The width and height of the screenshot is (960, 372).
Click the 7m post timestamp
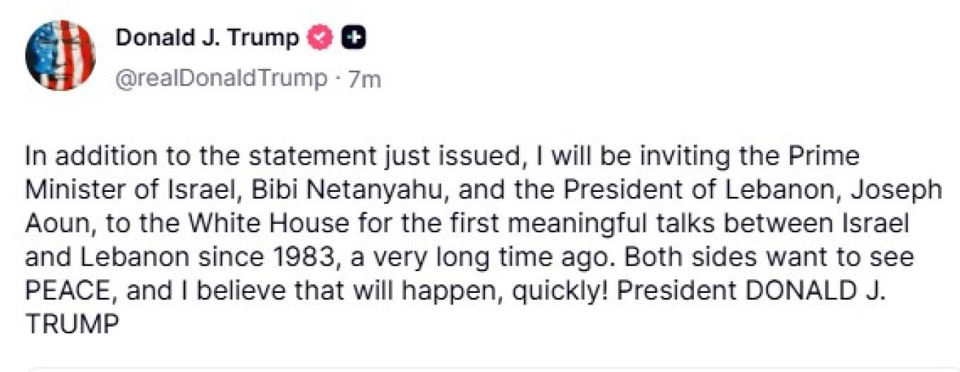(364, 79)
